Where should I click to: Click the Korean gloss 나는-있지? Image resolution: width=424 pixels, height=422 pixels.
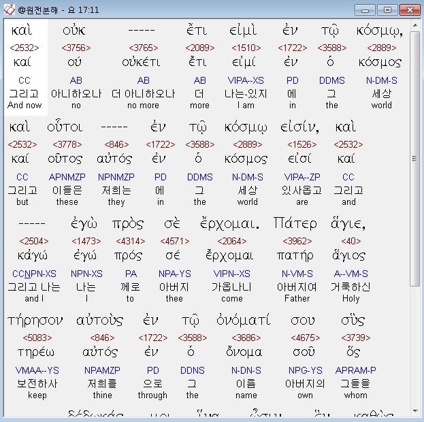pos(246,94)
